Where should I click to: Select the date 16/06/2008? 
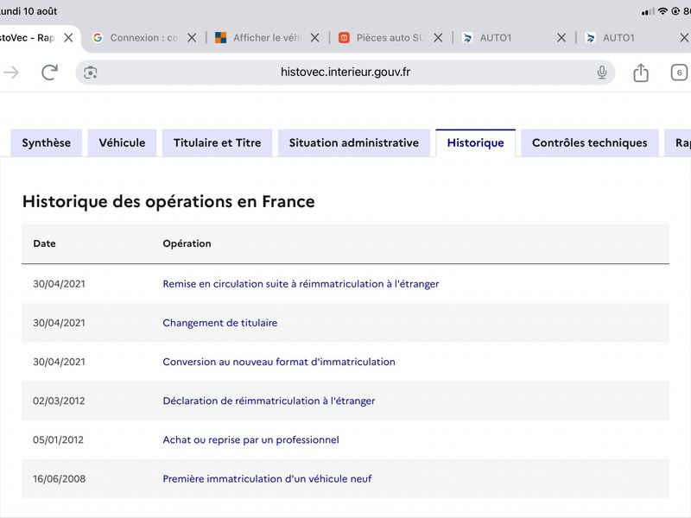pyautogui.click(x=59, y=479)
